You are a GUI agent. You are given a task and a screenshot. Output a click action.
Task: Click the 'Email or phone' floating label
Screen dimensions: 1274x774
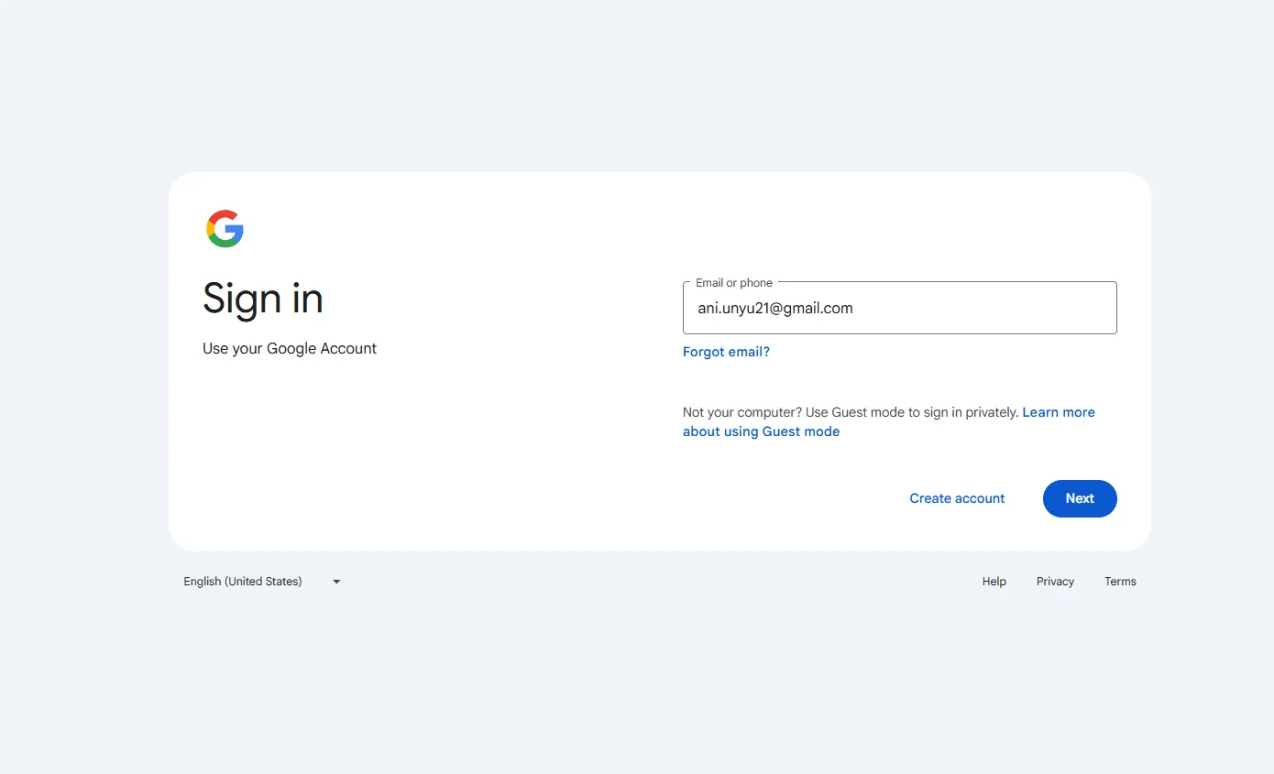[734, 283]
